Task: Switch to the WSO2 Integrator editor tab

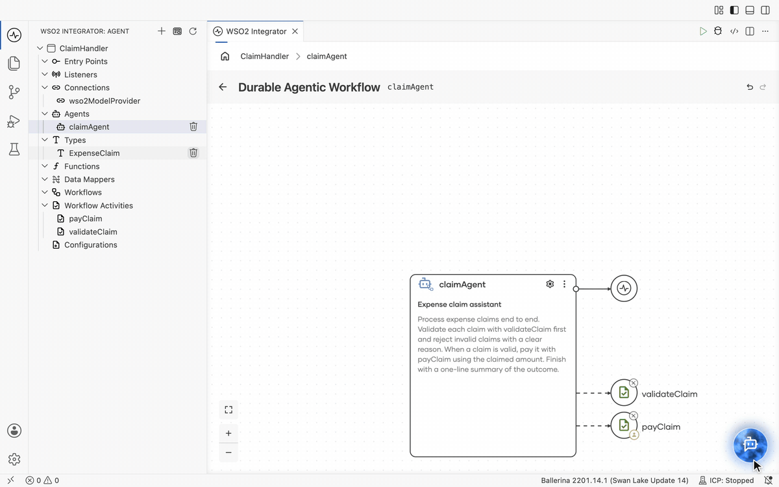Action: [256, 31]
